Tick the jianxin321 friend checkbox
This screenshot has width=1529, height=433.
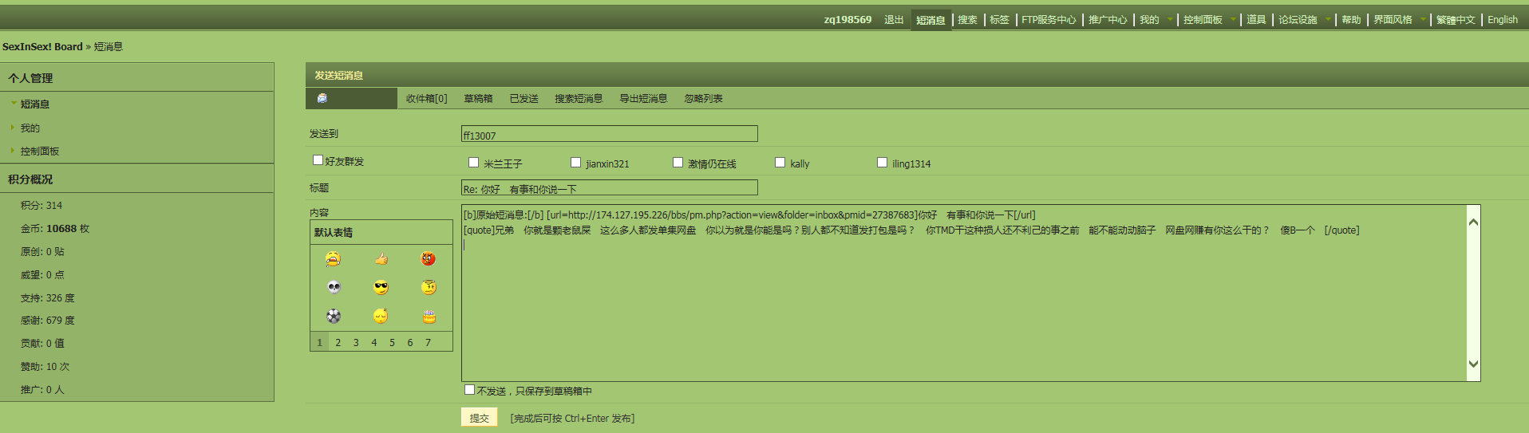(x=575, y=162)
